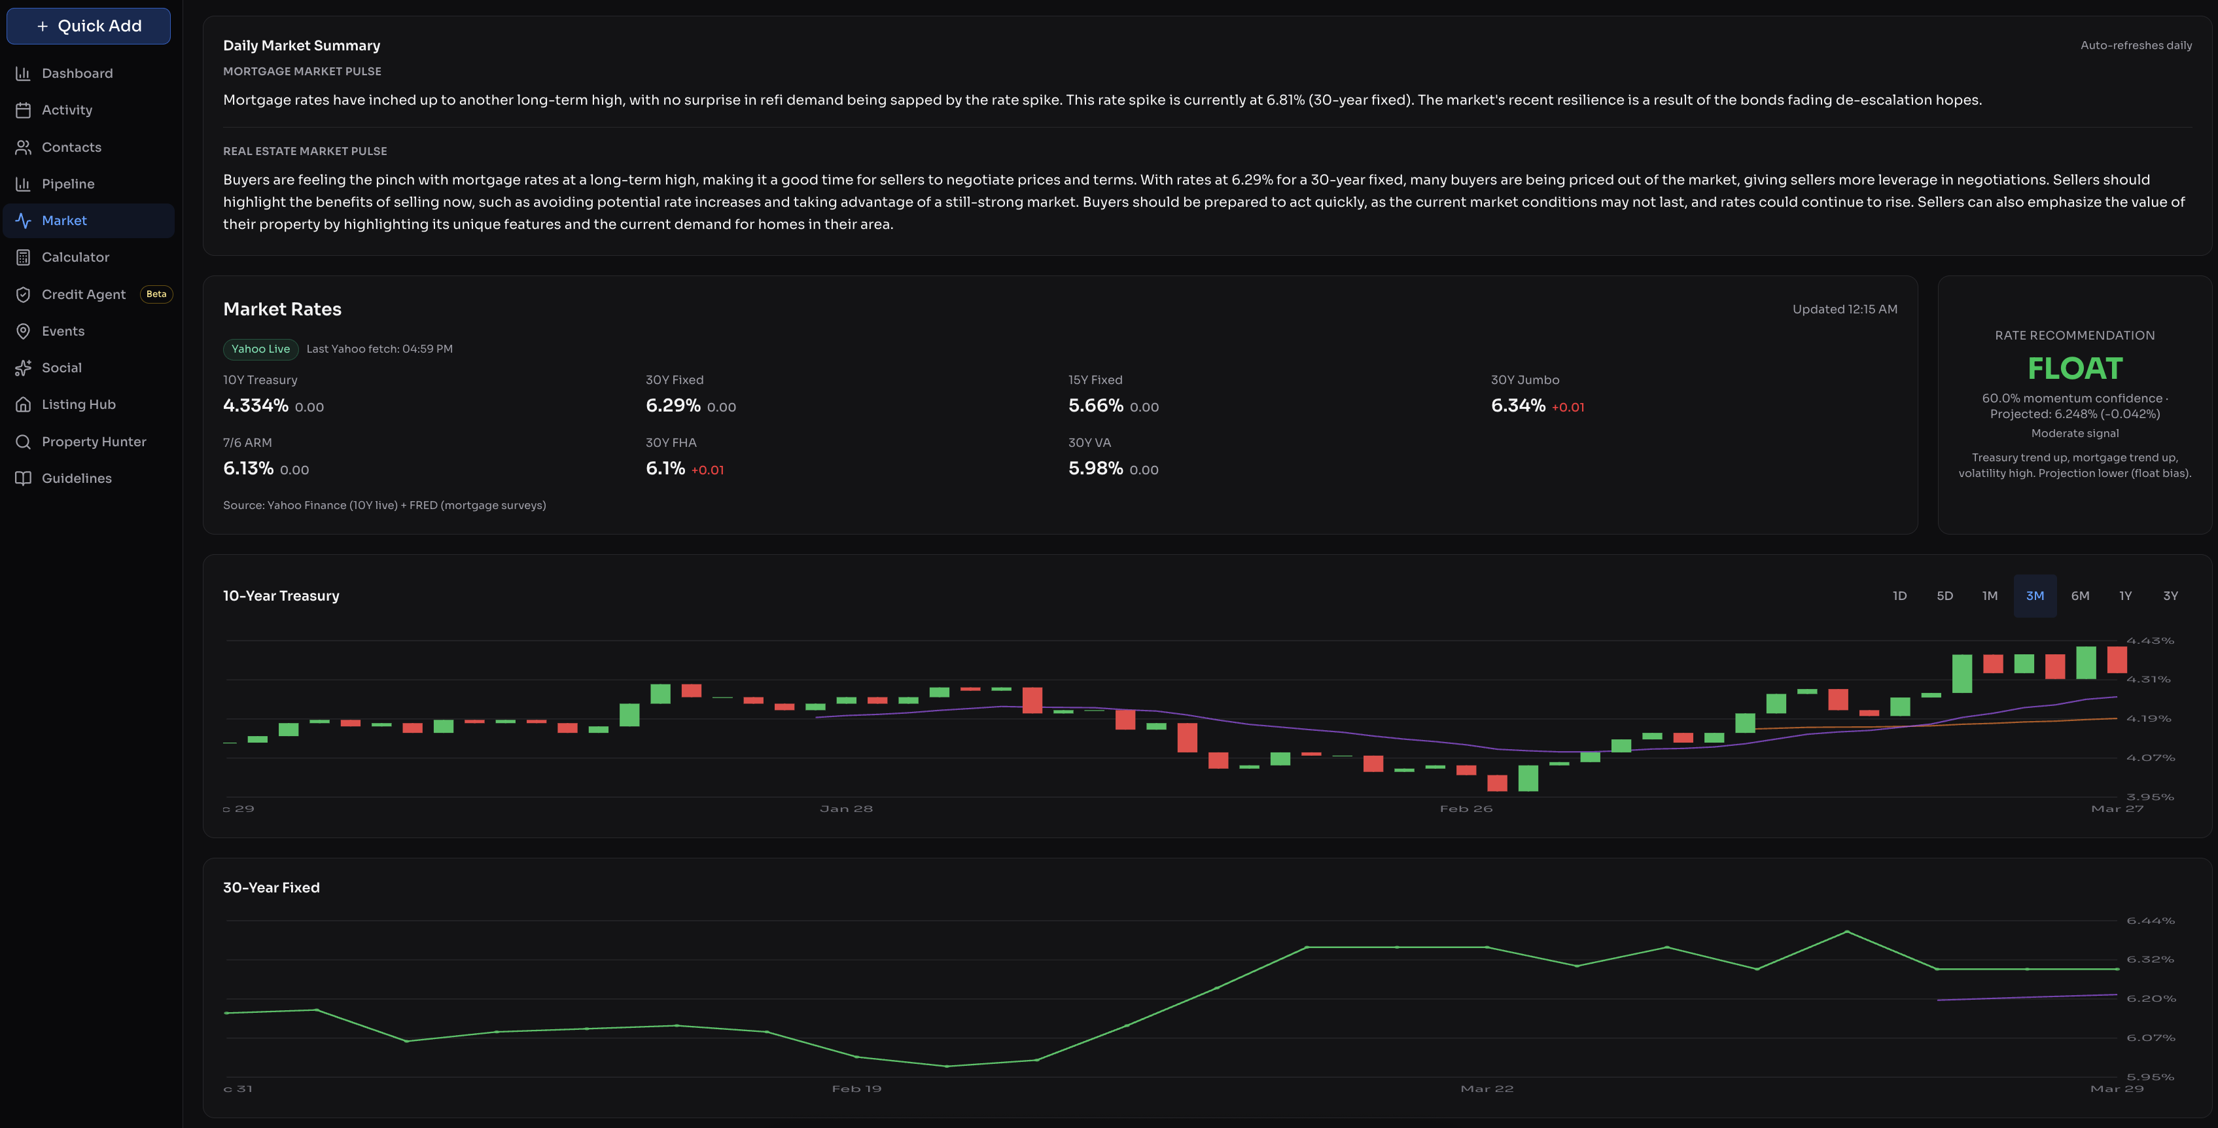Click the Events map pin icon

(24, 332)
